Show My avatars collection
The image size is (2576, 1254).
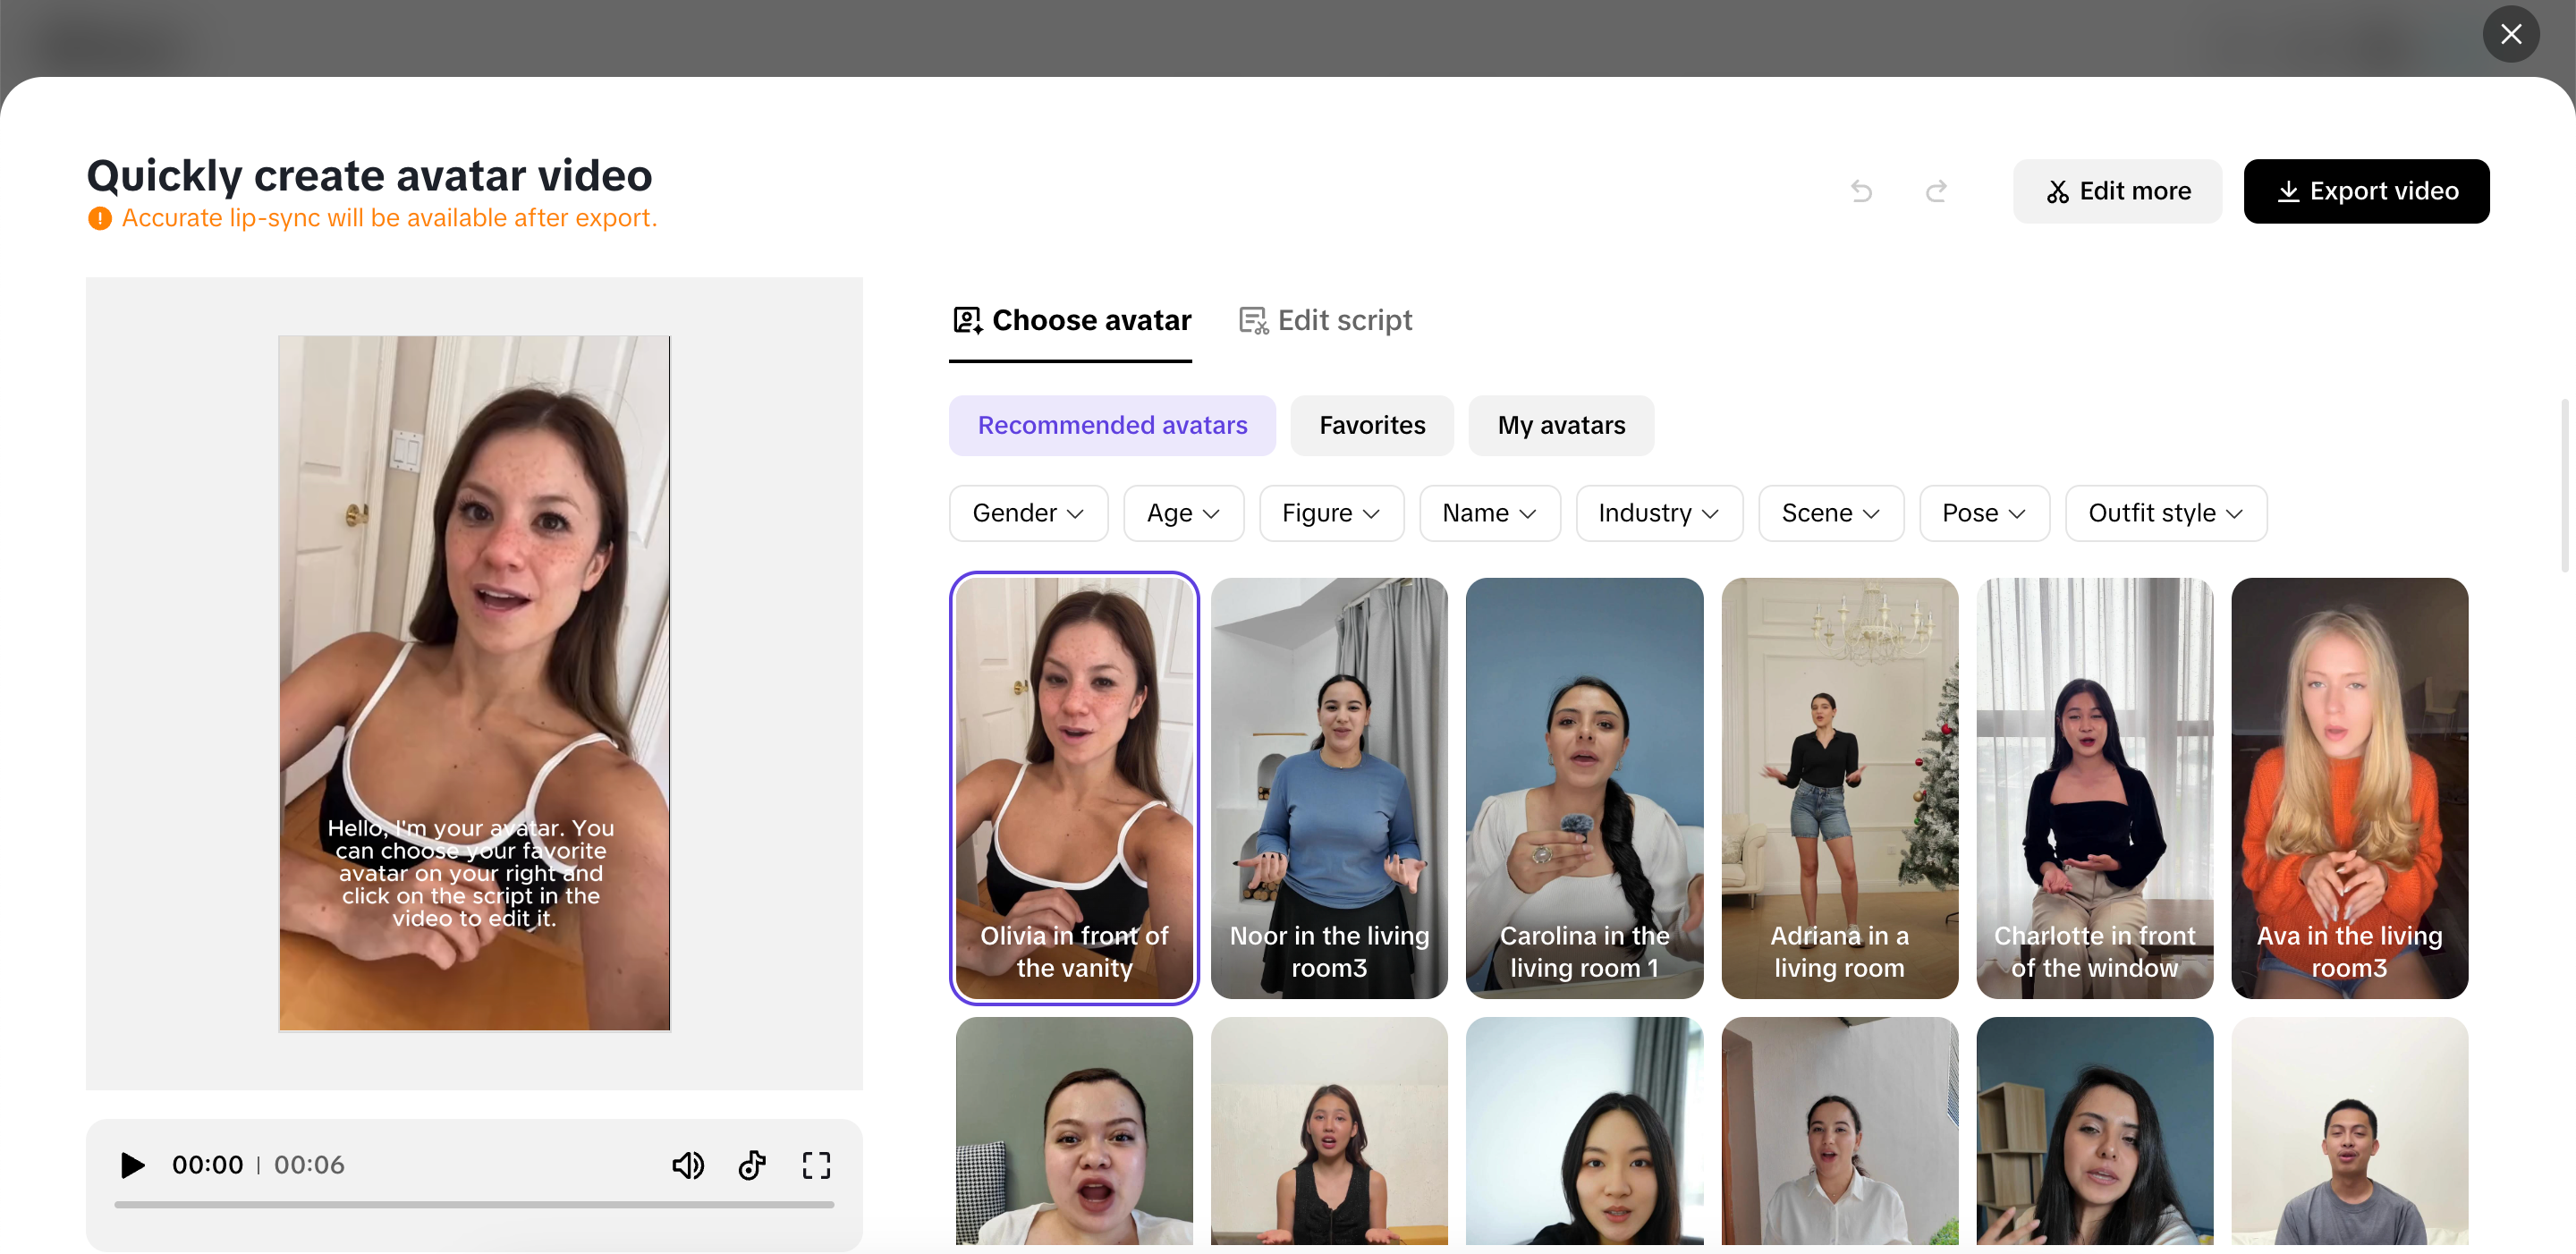point(1561,425)
